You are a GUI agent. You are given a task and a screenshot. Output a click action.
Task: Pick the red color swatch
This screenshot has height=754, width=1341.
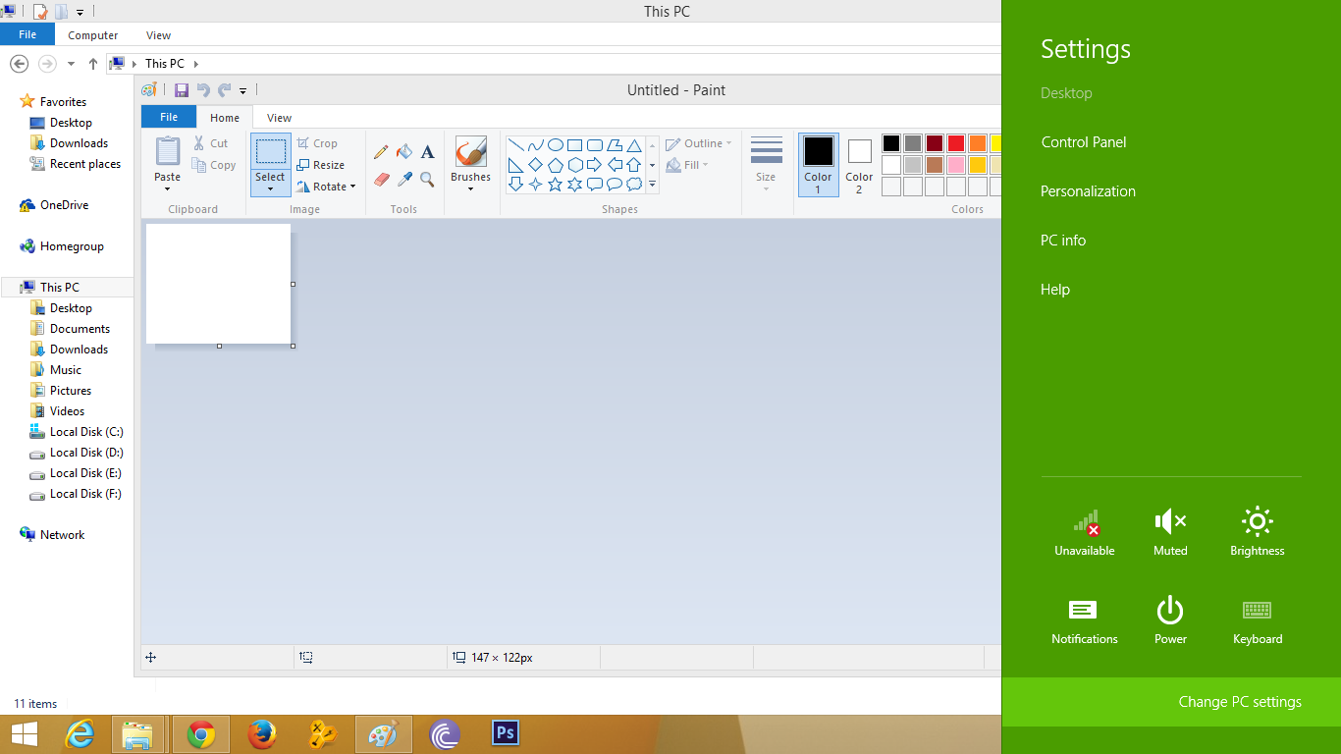point(956,142)
